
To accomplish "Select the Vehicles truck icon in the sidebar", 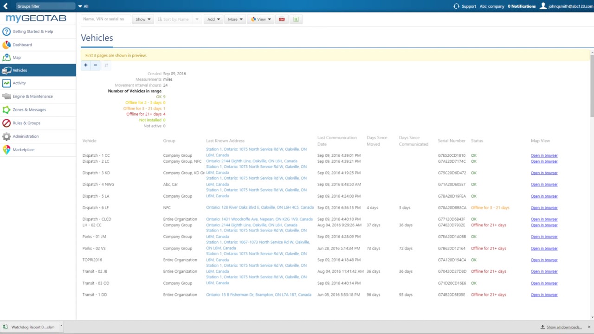I will tap(6, 71).
